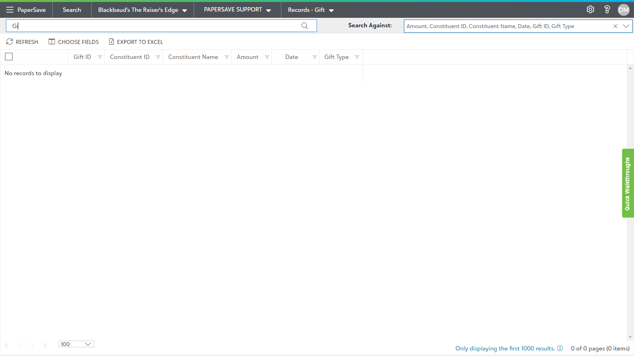Viewport: 634px width, 356px height.
Task: Go to the Search tab
Action: [72, 10]
